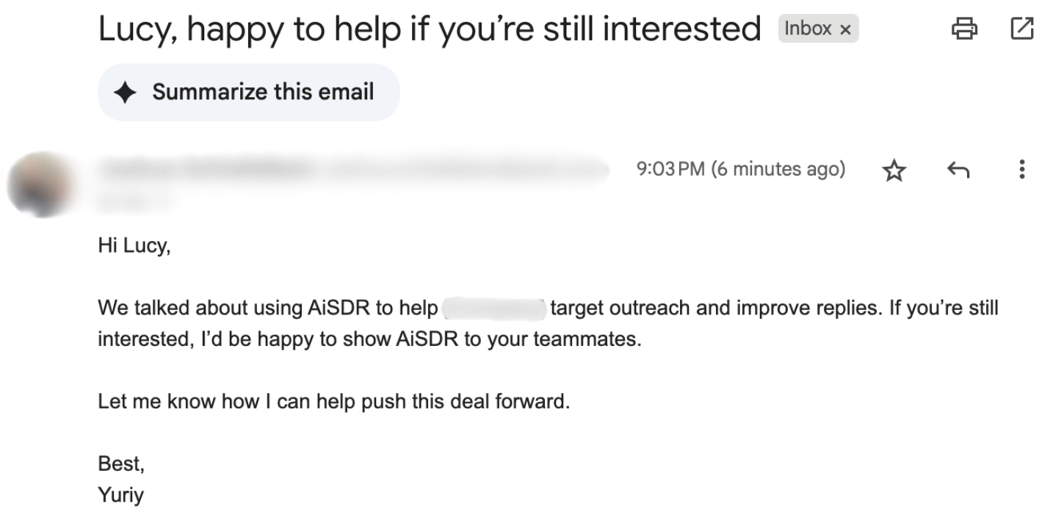Click the redacted company name in body

(493, 308)
